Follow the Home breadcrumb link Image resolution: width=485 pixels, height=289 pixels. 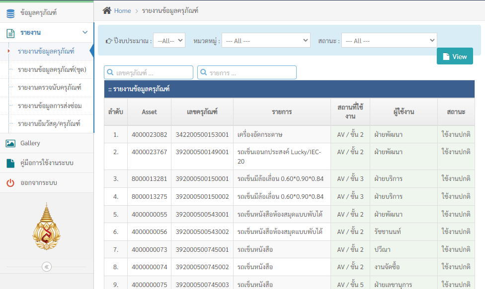[x=122, y=11]
